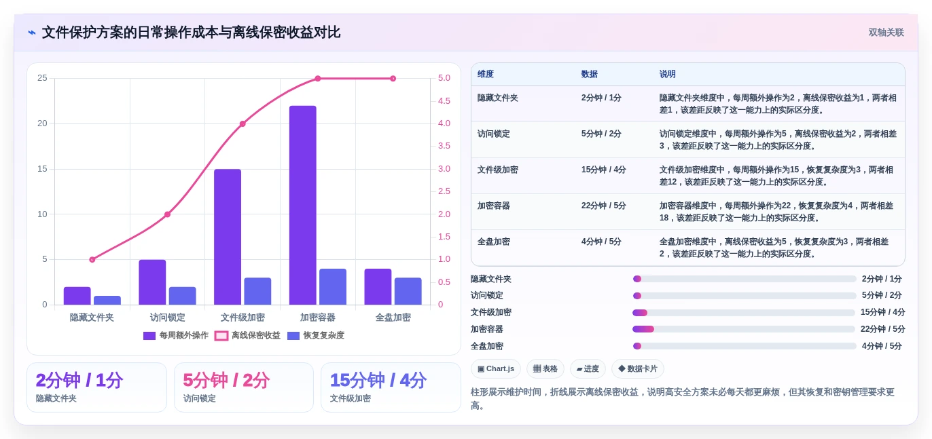Click the 文件级加密 progress bar

pyautogui.click(x=744, y=313)
